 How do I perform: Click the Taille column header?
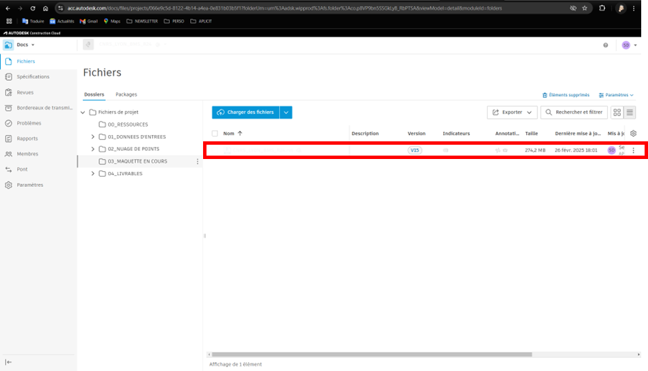pos(531,134)
